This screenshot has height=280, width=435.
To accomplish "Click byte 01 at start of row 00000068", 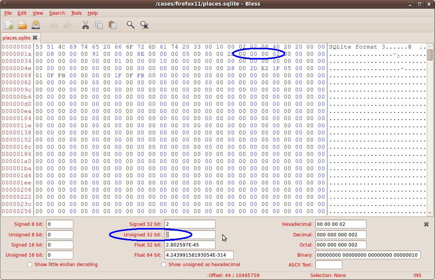I will coord(39,76).
